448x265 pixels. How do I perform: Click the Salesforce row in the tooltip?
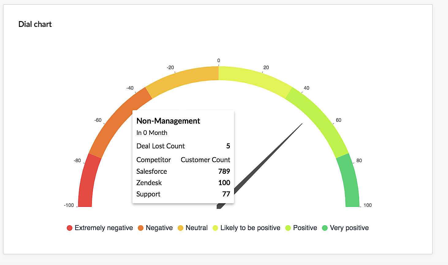pyautogui.click(x=183, y=171)
